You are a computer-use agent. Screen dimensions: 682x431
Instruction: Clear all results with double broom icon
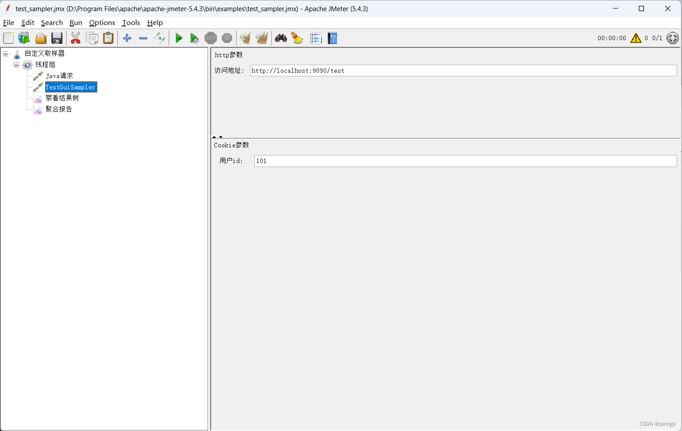pos(262,38)
